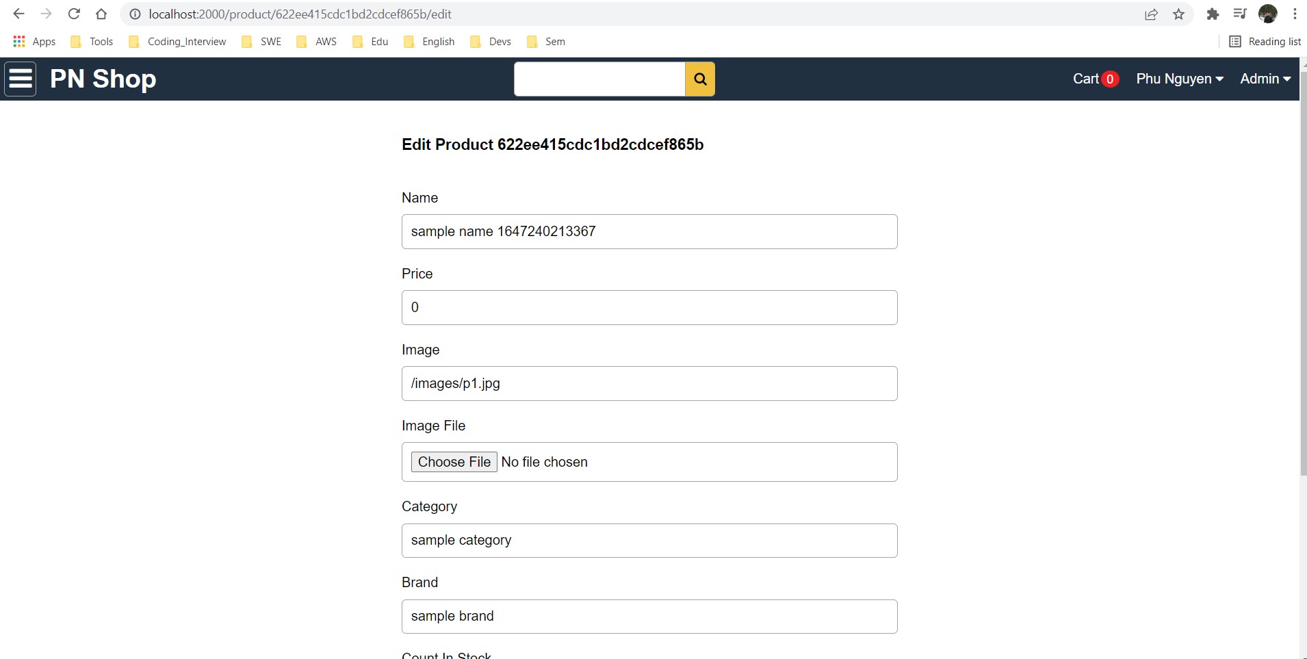
Task: Open Chrome's three-dot menu
Action: point(1295,14)
